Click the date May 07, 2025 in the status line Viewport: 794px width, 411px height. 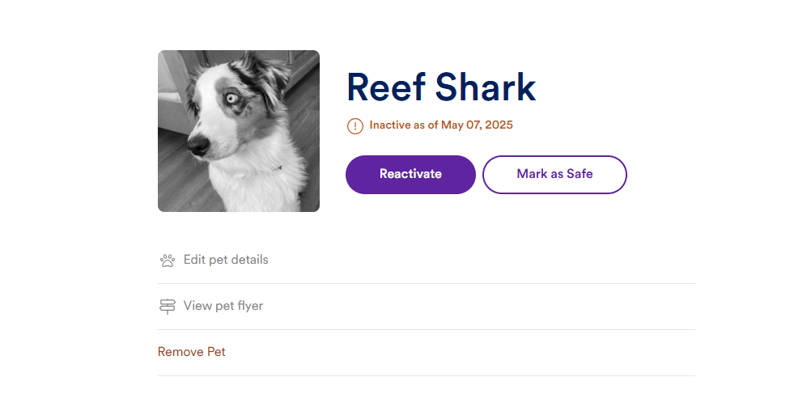(x=477, y=125)
